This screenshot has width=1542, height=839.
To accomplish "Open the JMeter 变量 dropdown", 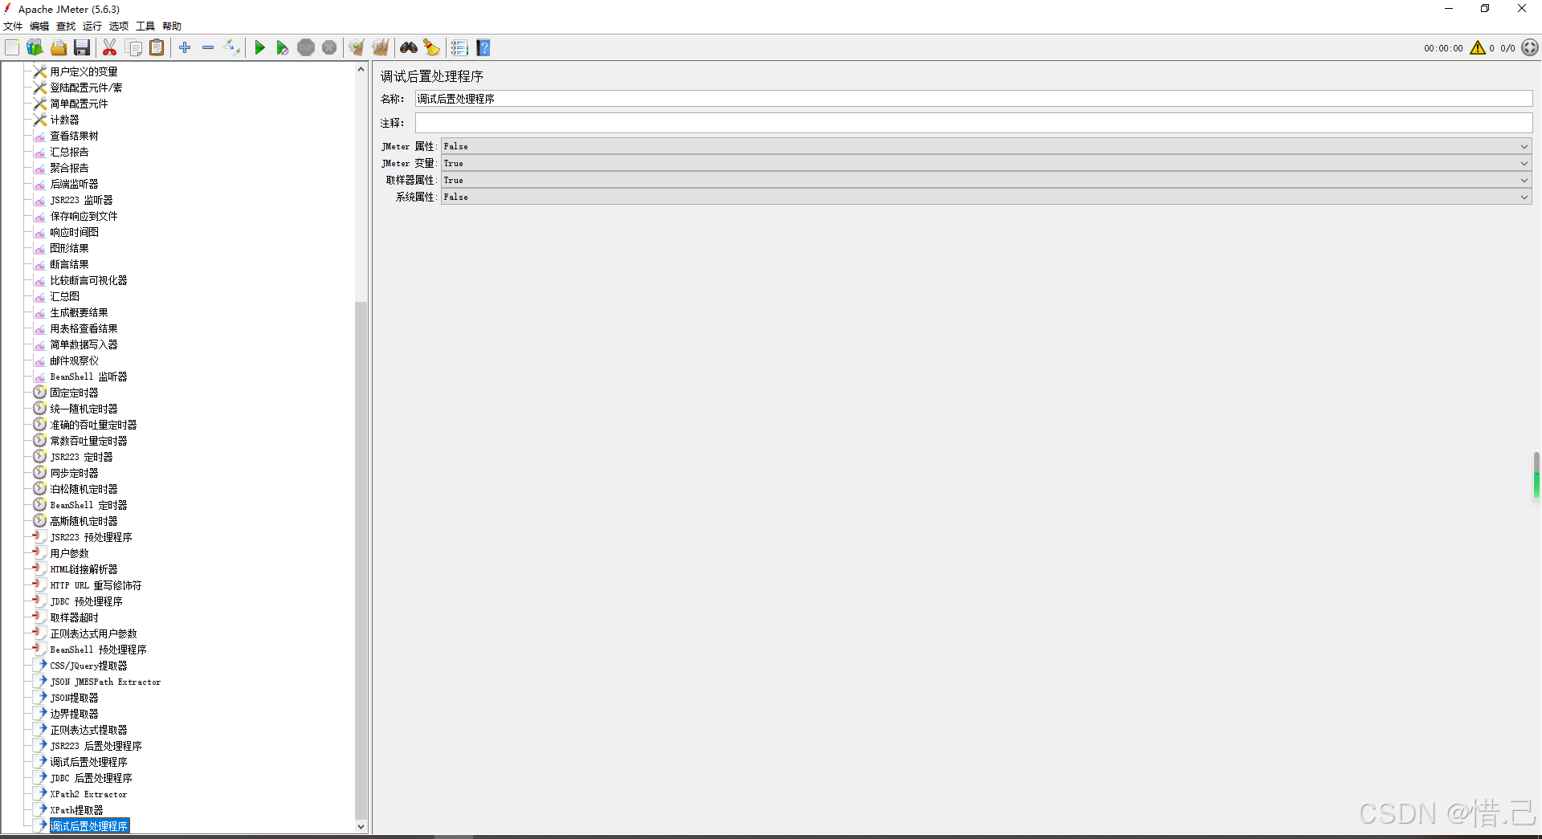I will point(986,163).
